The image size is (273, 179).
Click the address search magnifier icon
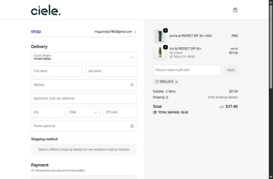click(132, 85)
